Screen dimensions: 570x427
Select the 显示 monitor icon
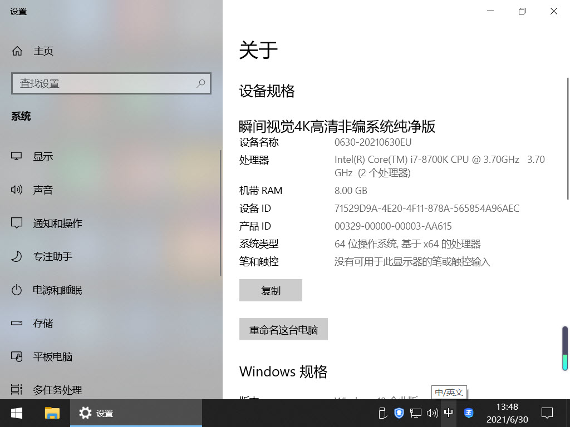(16, 156)
